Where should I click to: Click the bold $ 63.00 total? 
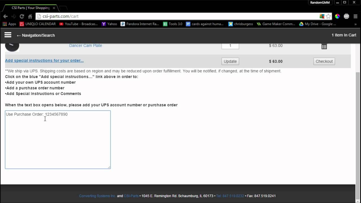tap(276, 61)
